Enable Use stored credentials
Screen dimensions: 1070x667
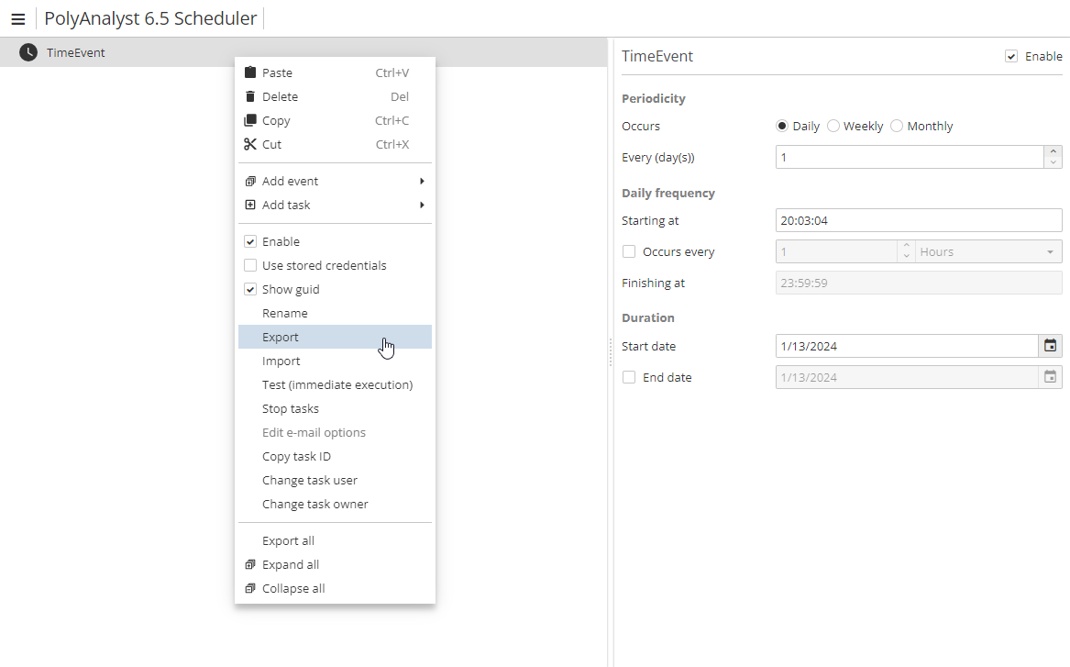pyautogui.click(x=250, y=264)
